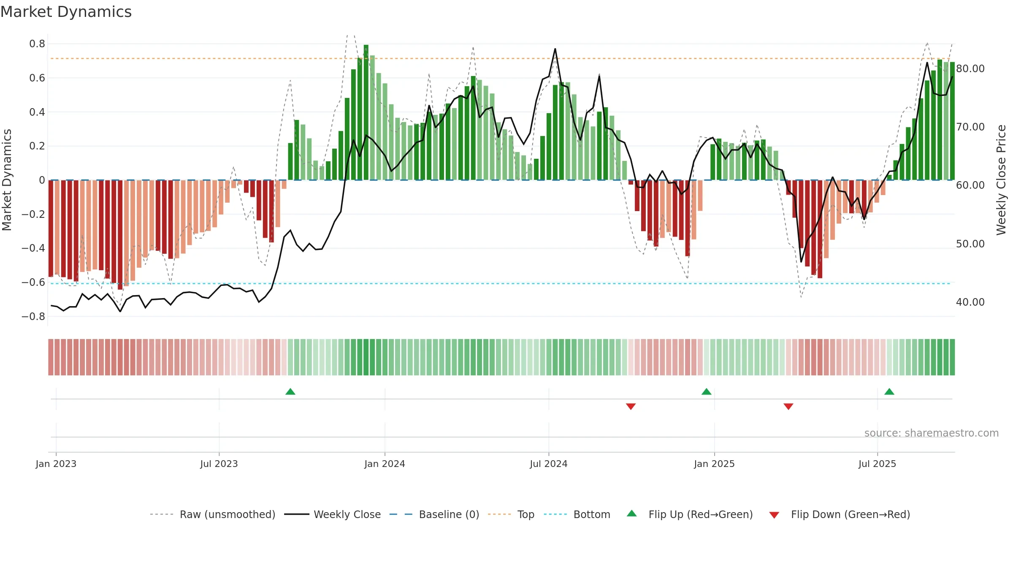Click the Jan 2024 x-axis label
The image size is (1013, 570).
click(385, 464)
